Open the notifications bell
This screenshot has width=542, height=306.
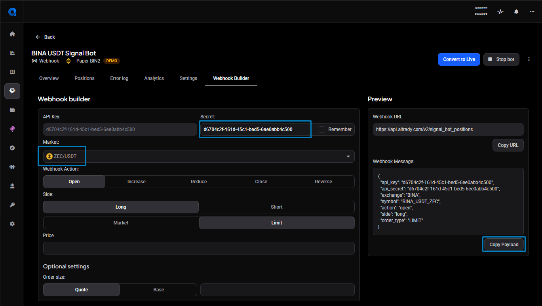tap(516, 12)
